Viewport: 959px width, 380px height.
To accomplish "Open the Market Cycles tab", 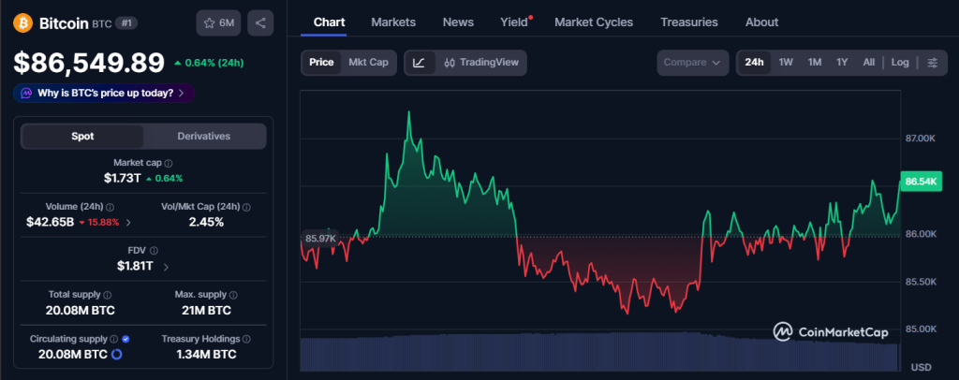I will 594,22.
